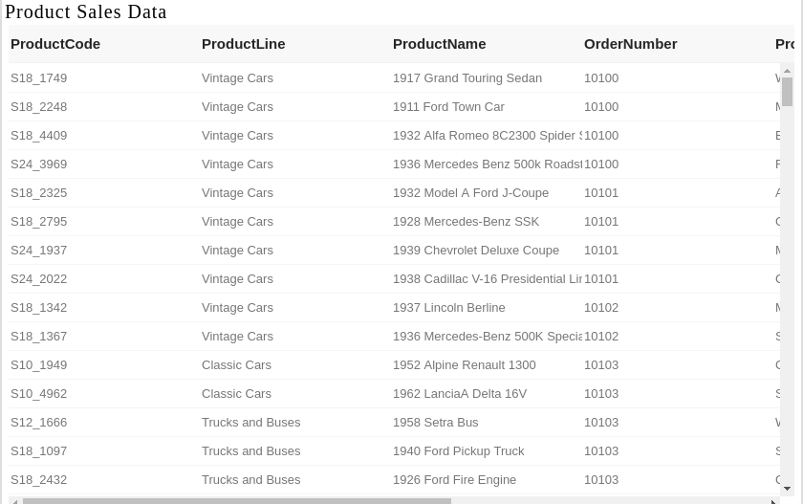Click the ProductName column header
The height and width of the screenshot is (504, 803).
[440, 44]
